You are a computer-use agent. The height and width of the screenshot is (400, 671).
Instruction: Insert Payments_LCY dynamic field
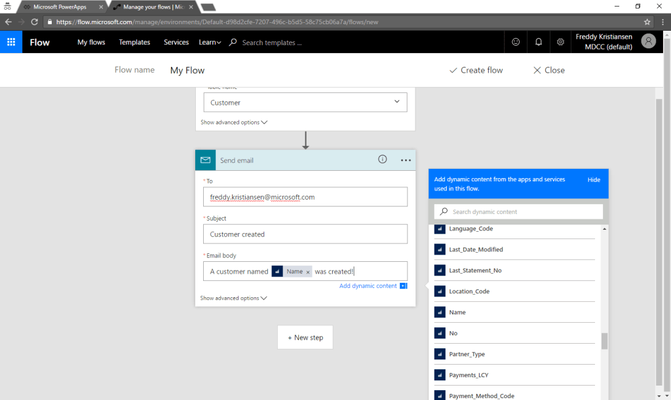point(514,374)
